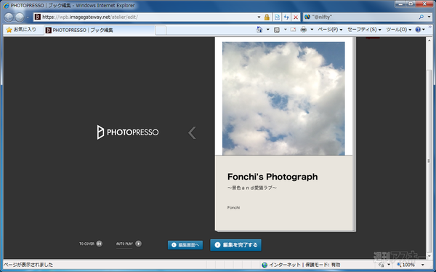The image size is (436, 272).
Task: Click the Print icon
Action: point(303,30)
